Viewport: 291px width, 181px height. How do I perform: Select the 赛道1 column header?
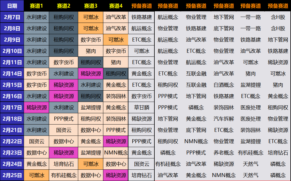pyautogui.click(x=36, y=6)
